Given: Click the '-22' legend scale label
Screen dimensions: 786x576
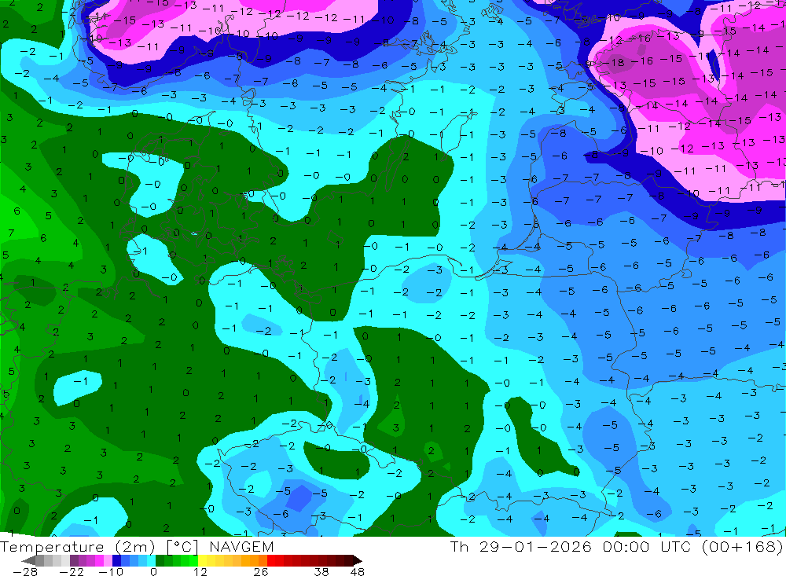Looking at the screenshot, I should pos(72,572).
